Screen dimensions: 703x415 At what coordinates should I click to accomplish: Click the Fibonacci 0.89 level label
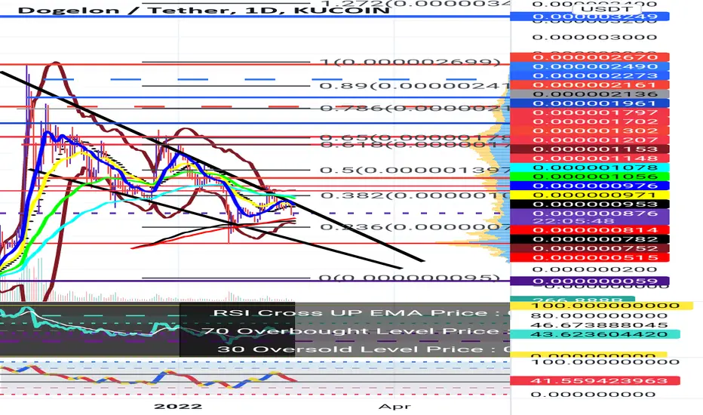tap(415, 86)
